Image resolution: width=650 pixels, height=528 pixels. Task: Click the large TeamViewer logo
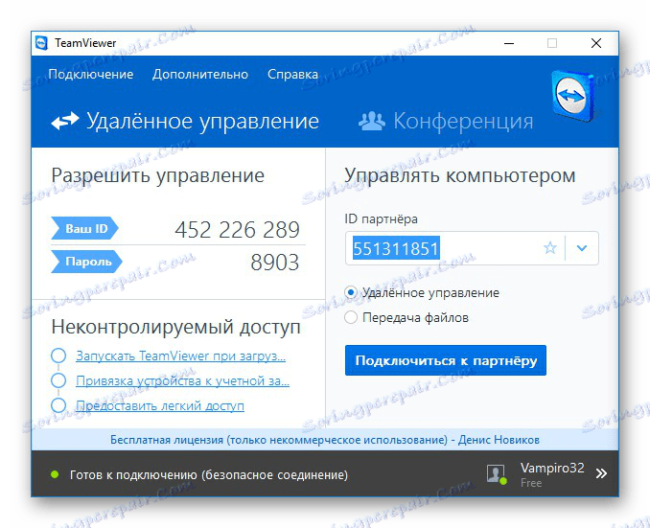572,96
